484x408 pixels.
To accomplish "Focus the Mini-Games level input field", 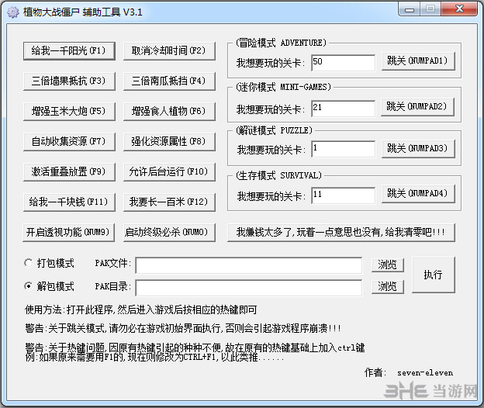I will tap(342, 106).
